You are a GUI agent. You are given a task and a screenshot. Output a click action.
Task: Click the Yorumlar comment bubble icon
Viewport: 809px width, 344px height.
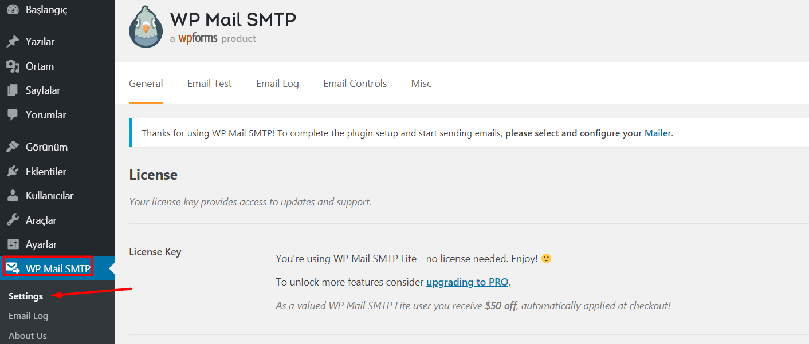coord(13,115)
